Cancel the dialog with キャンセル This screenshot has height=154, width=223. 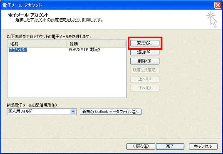tap(203, 147)
